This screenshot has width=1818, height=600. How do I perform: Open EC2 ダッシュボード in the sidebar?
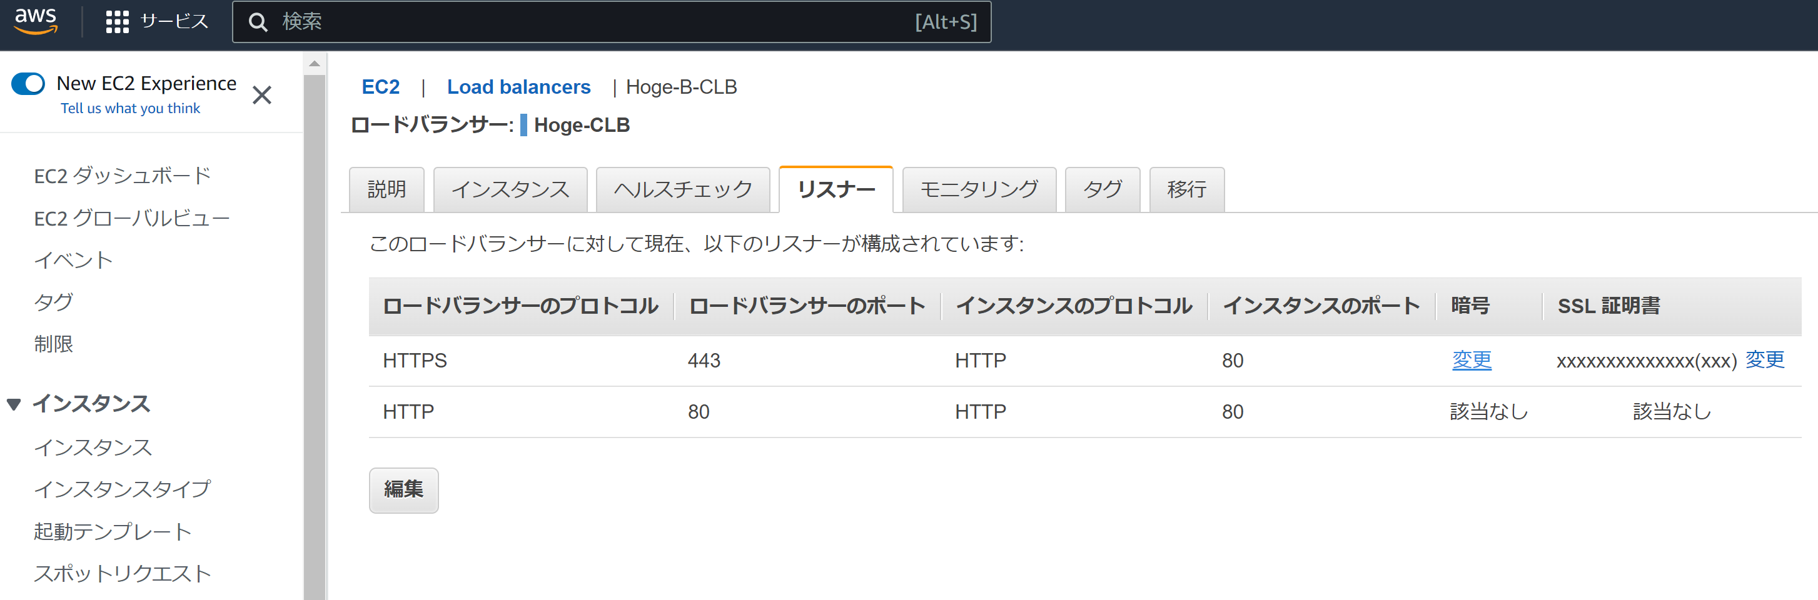click(122, 176)
